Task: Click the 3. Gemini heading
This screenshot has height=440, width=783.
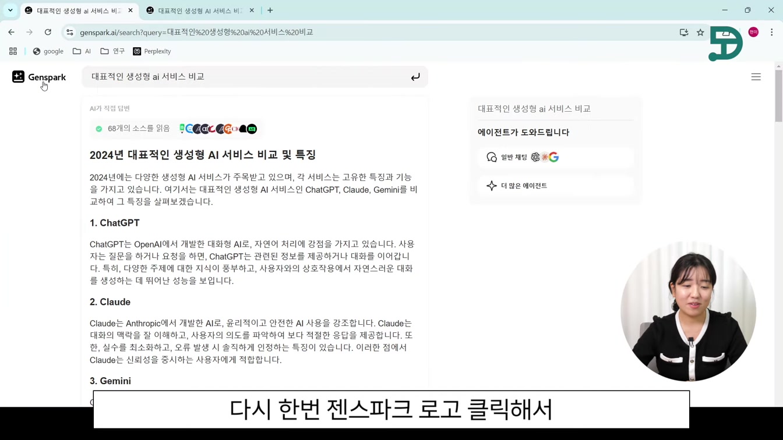Action: tap(110, 381)
